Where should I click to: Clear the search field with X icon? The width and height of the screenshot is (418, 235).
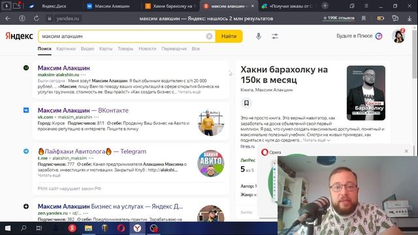pyautogui.click(x=209, y=37)
